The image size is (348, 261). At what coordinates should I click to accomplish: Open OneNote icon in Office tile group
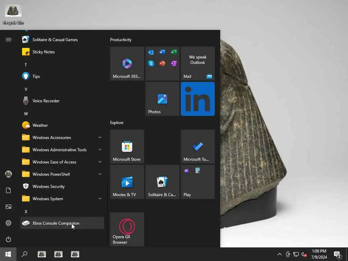tap(174, 64)
